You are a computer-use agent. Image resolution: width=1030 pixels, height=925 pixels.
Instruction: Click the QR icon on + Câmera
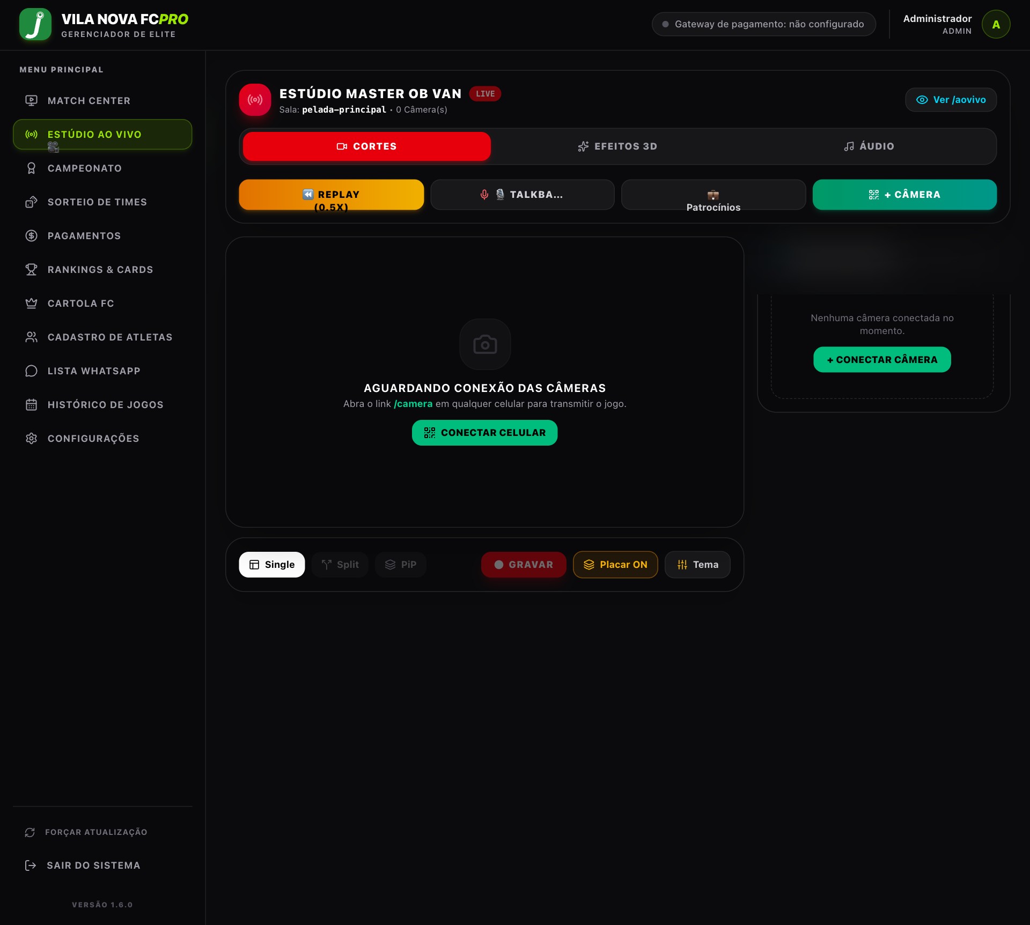[873, 195]
